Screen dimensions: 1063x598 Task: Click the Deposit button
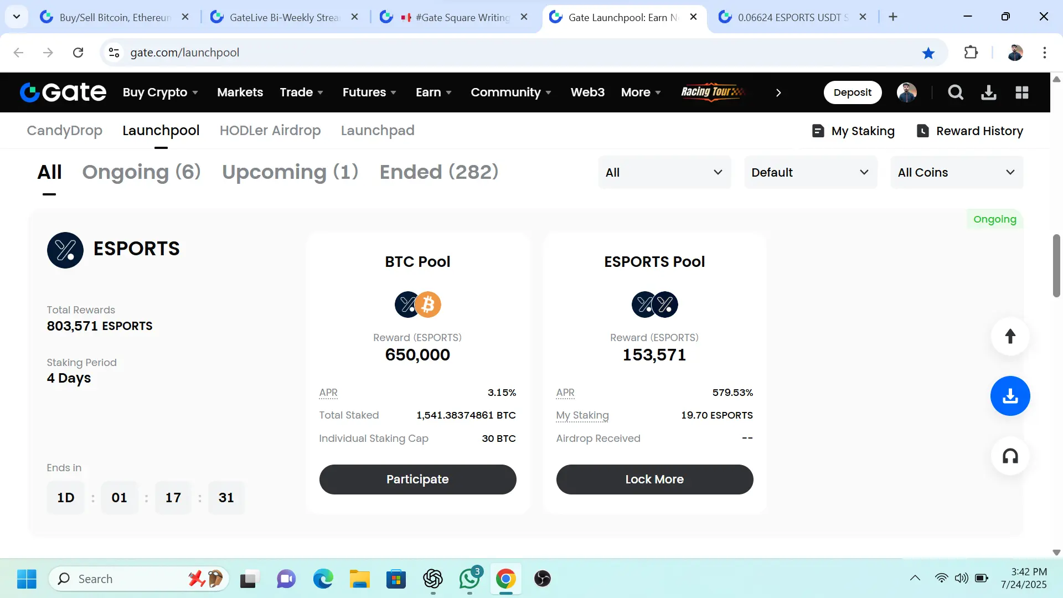pyautogui.click(x=853, y=92)
